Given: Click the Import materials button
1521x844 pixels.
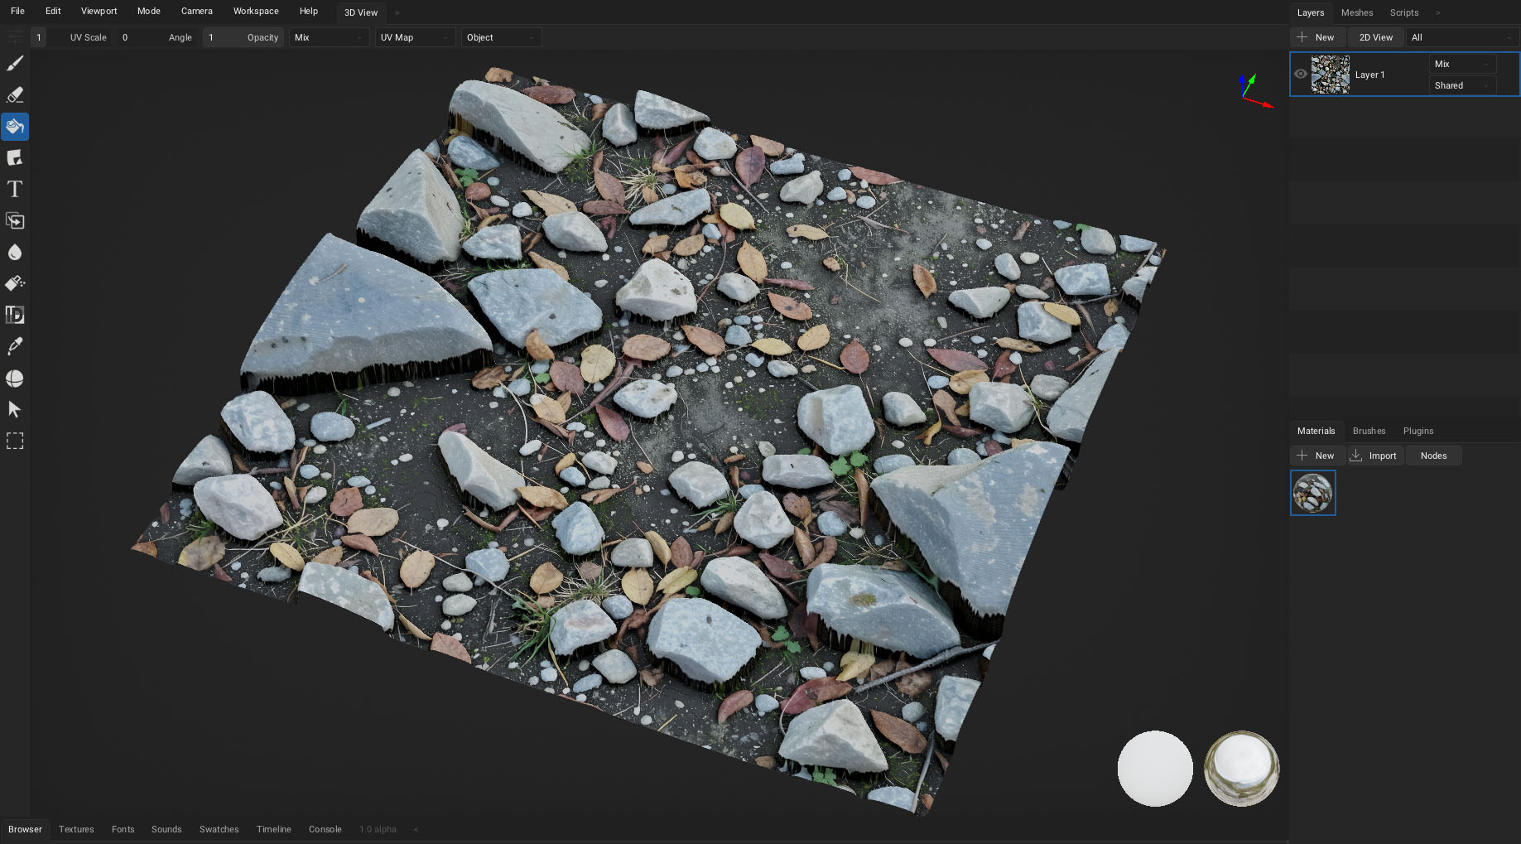Looking at the screenshot, I should [x=1374, y=456].
